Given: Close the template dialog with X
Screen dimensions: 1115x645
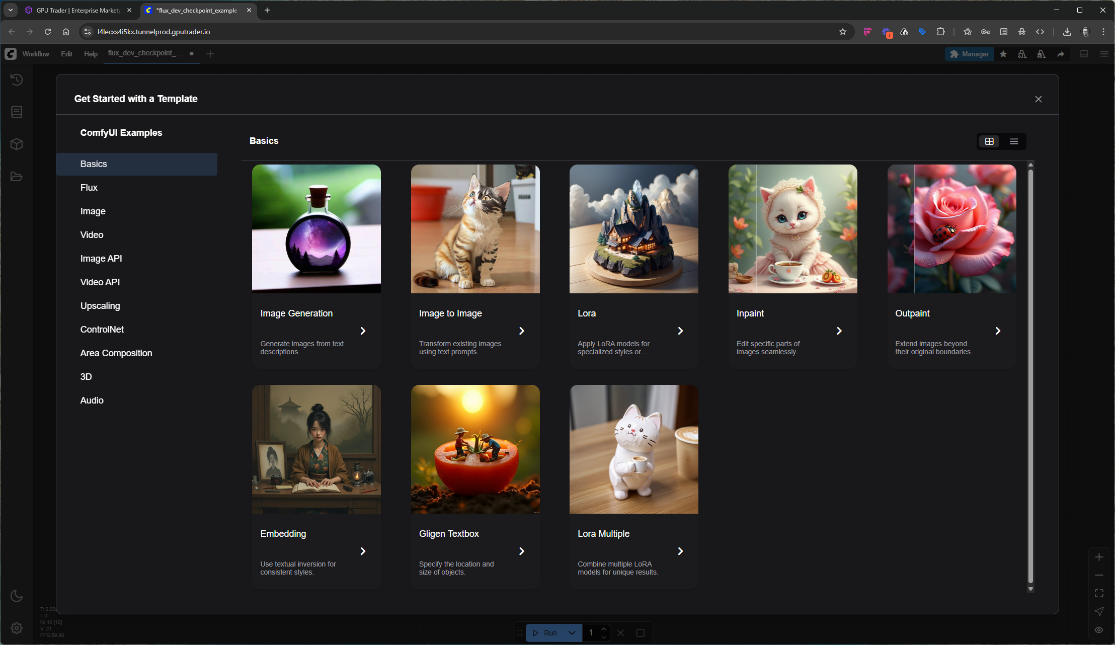Looking at the screenshot, I should coord(1038,99).
